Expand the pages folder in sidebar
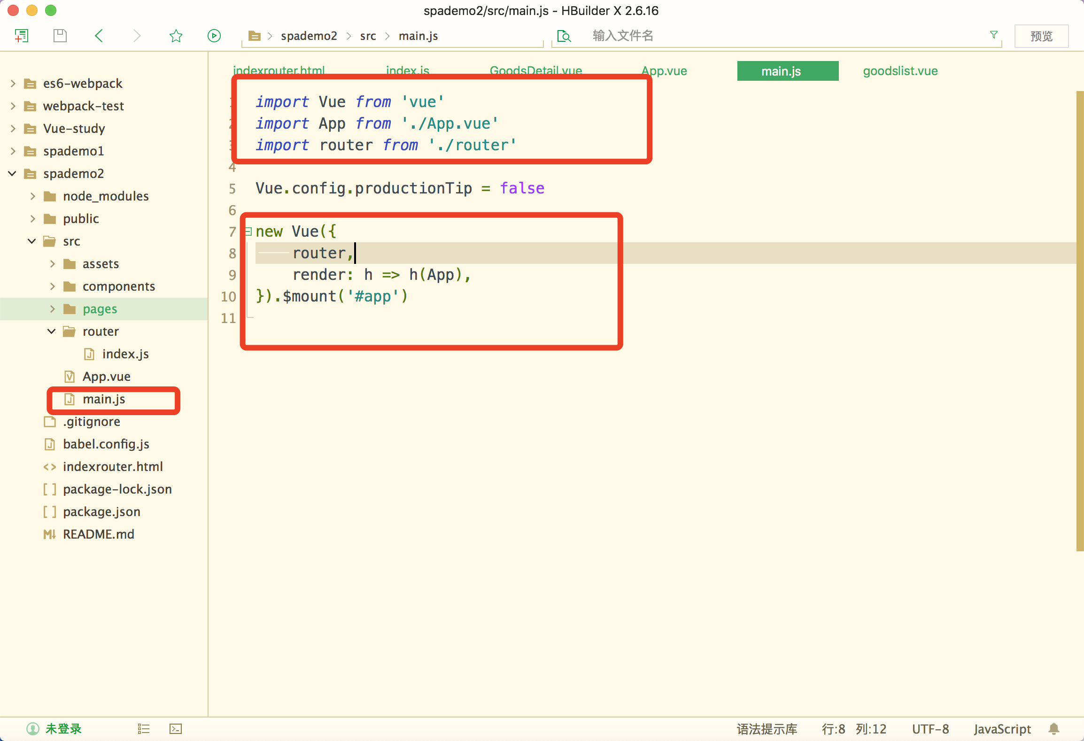1084x741 pixels. [x=52, y=309]
